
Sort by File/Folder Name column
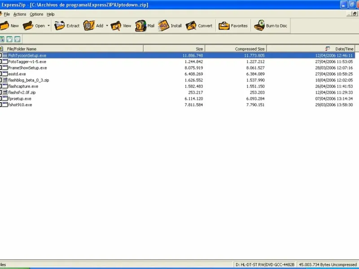[x=72, y=49]
